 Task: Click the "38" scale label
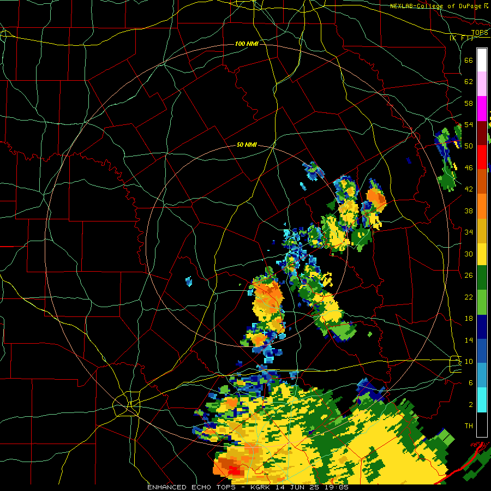(x=469, y=211)
